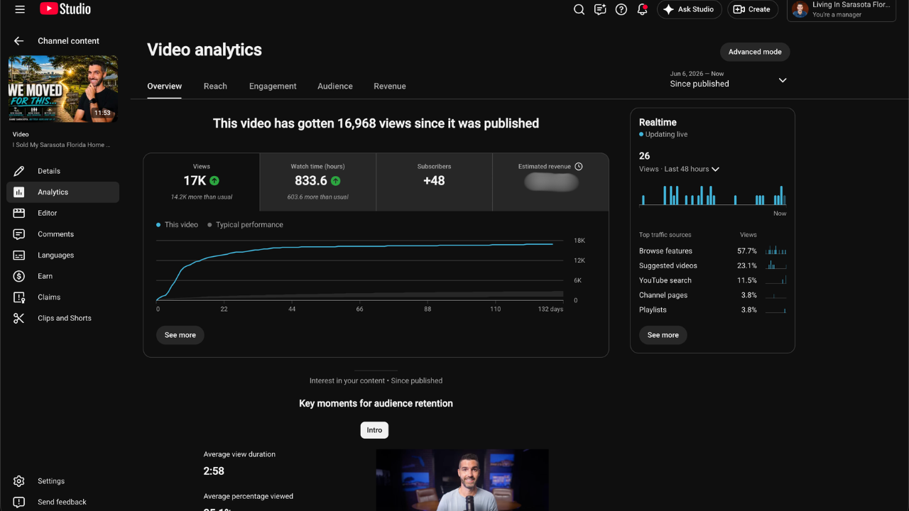Open Details pencil icon in sidebar
This screenshot has height=511, width=909.
pyautogui.click(x=19, y=171)
